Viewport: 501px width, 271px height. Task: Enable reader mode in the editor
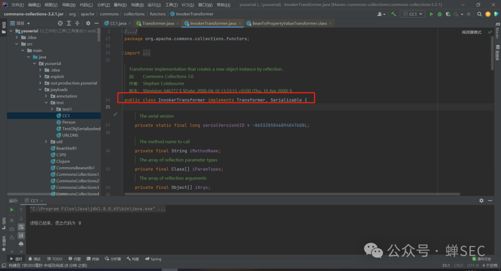tap(471, 32)
